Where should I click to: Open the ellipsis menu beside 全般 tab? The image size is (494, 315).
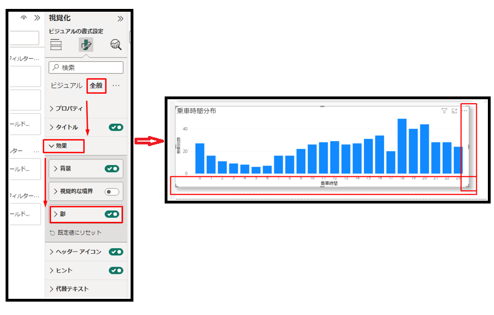(116, 86)
